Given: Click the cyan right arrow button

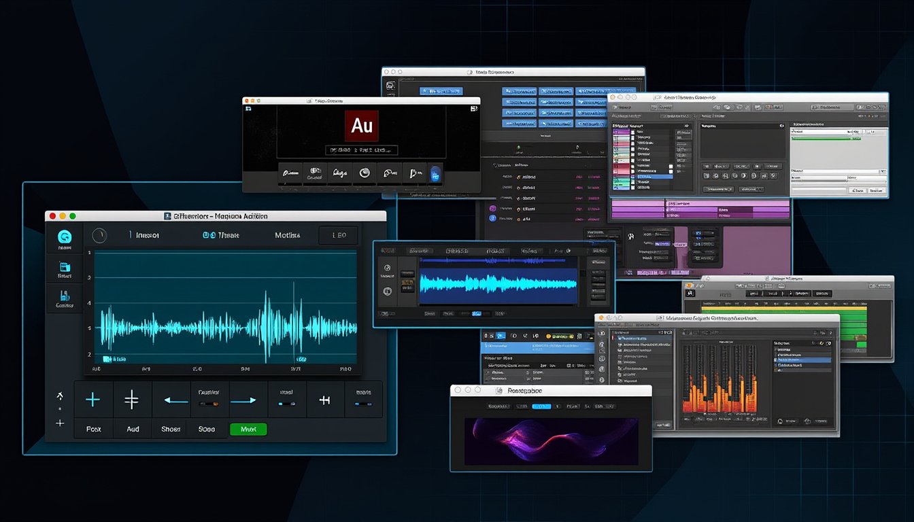Looking at the screenshot, I should point(243,401).
